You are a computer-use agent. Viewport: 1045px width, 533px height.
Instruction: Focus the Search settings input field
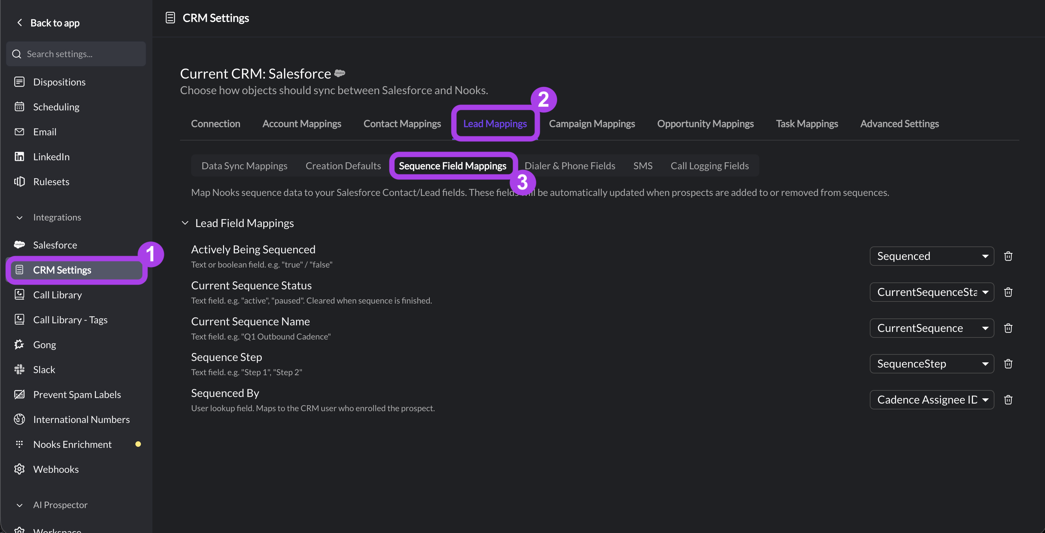[x=76, y=54]
